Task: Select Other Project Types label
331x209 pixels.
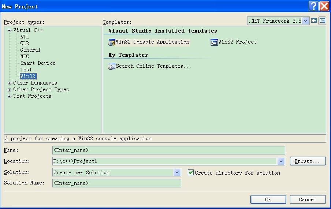Action: pos(41,90)
